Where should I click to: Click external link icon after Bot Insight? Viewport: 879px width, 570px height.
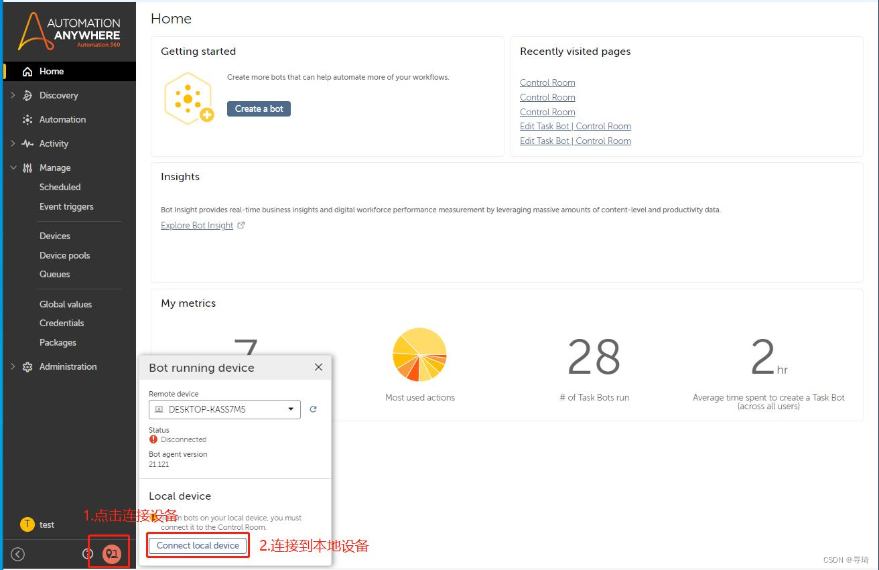coord(242,226)
